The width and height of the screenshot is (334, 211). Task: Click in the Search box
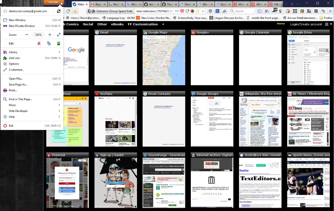click(242, 11)
